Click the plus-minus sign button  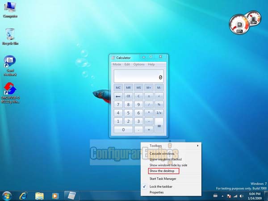pos(149,96)
